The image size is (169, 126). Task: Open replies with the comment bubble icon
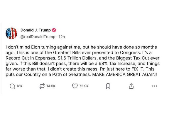[12, 86]
